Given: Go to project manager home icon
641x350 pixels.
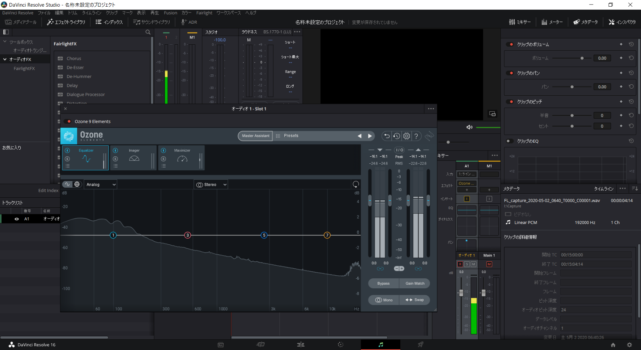Looking at the screenshot, I should [x=613, y=345].
